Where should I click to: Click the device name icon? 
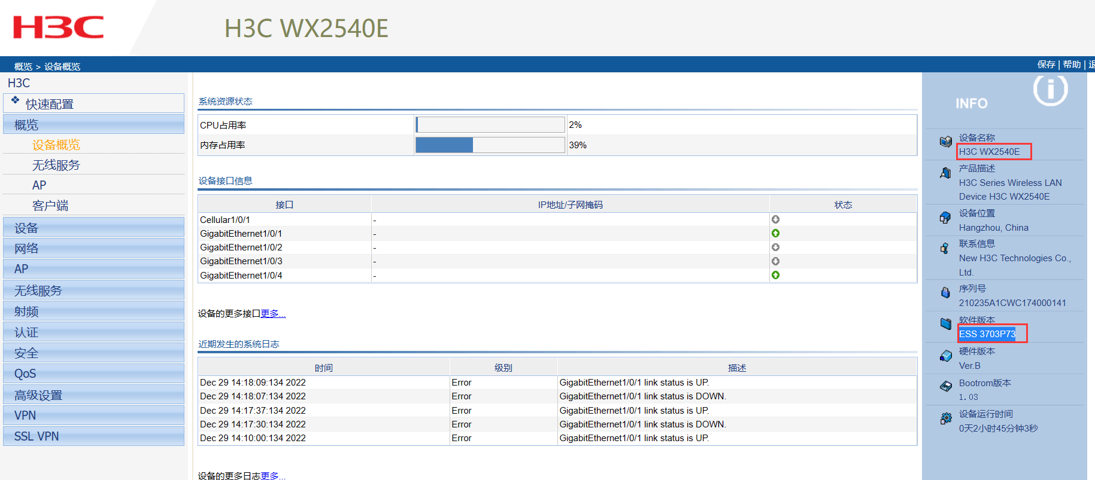pos(945,142)
